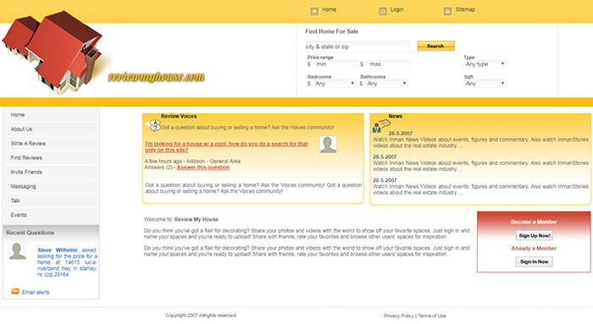Open the Type dropdown

[x=485, y=64]
